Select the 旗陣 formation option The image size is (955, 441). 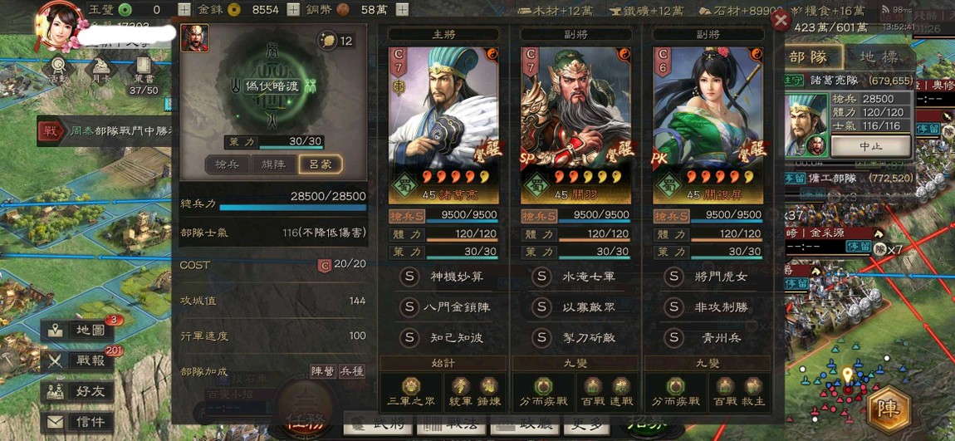[273, 164]
